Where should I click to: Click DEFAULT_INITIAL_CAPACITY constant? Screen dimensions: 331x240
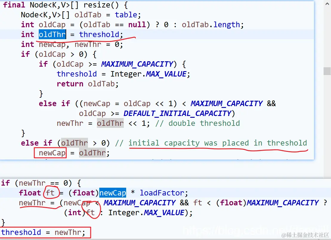pyautogui.click(x=177, y=114)
